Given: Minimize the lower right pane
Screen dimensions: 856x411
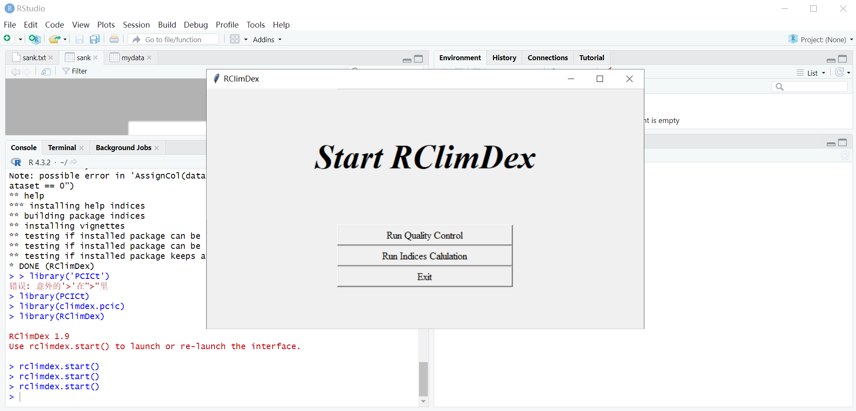Looking at the screenshot, I should (x=831, y=143).
